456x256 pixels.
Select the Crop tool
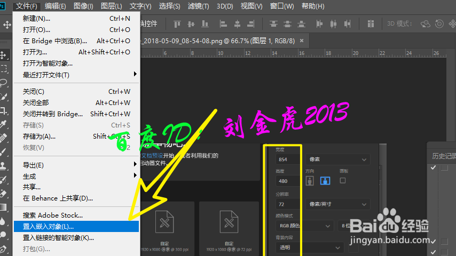click(x=4, y=110)
